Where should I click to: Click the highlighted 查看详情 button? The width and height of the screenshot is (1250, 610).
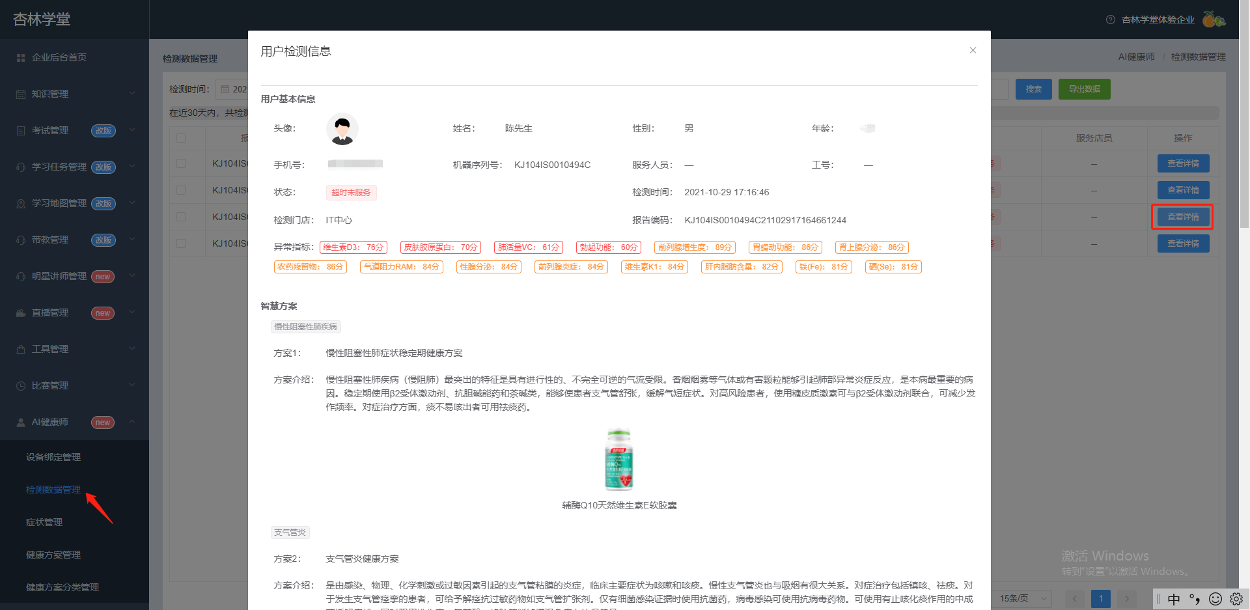(x=1183, y=217)
